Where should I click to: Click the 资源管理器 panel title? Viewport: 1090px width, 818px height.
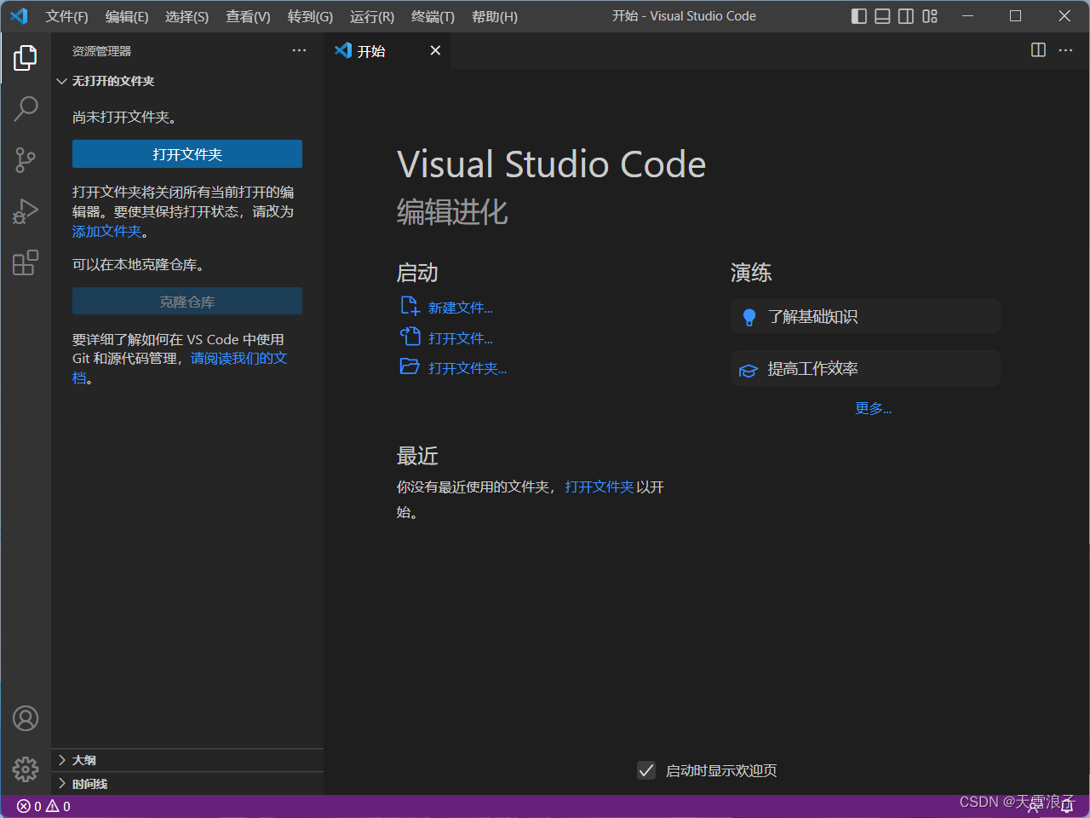point(101,51)
